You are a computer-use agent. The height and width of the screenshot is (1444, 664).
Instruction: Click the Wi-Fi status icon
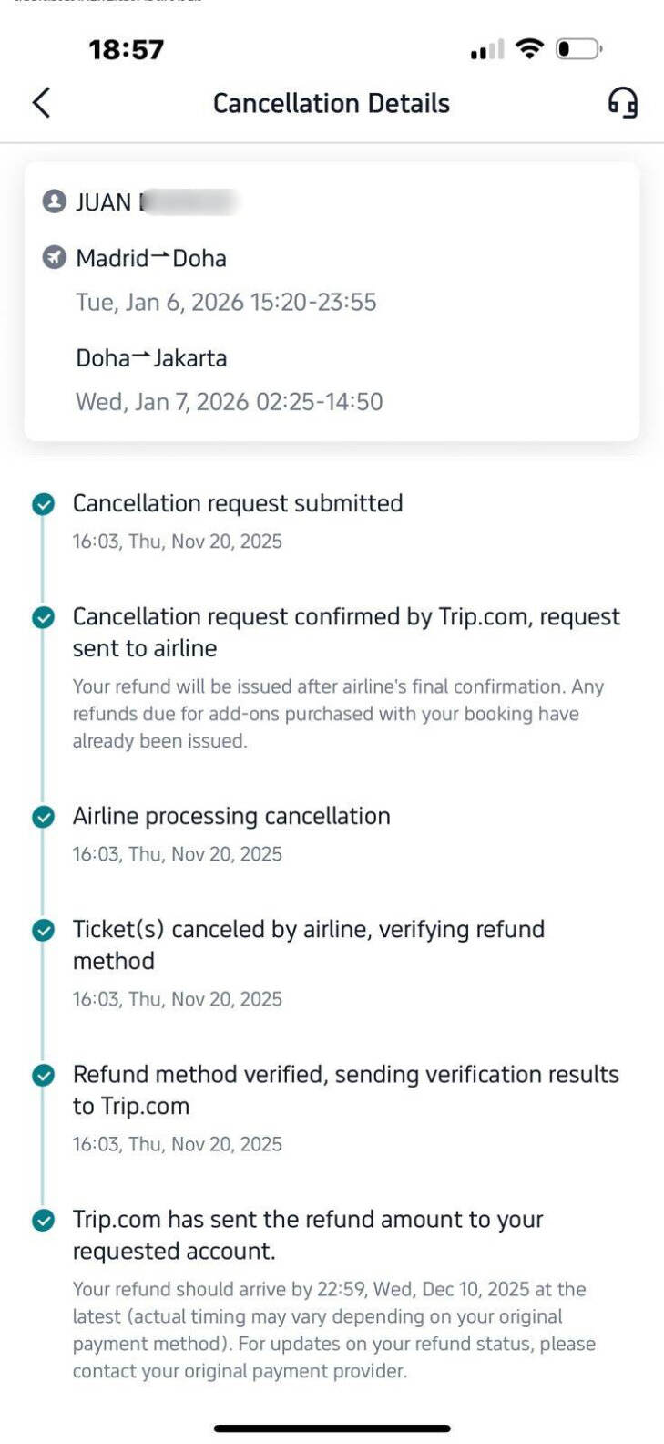click(x=528, y=49)
